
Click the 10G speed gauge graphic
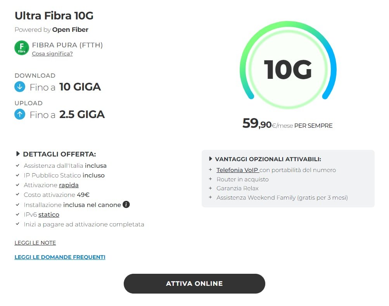click(288, 65)
